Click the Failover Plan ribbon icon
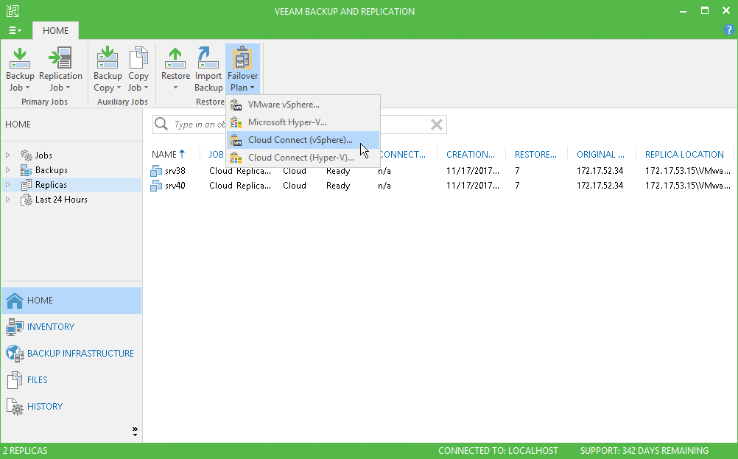Screen dimensions: 738x459 click(x=242, y=58)
